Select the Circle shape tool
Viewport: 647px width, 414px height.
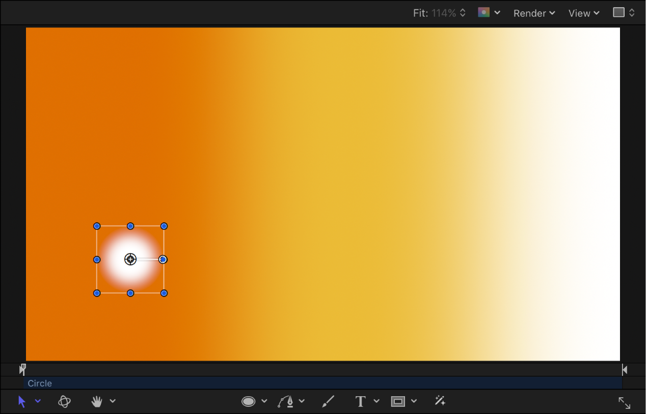tap(248, 401)
